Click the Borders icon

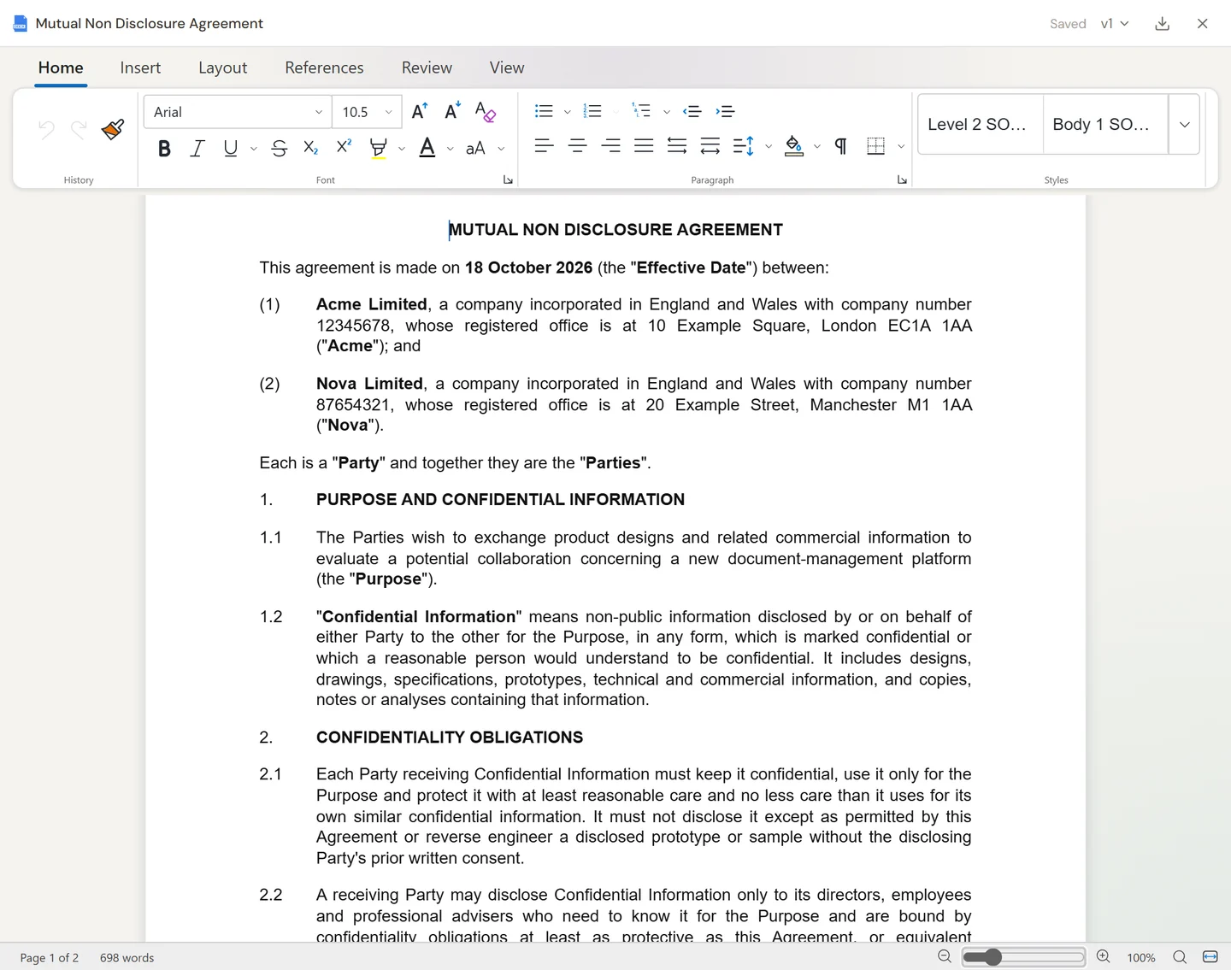coord(875,146)
